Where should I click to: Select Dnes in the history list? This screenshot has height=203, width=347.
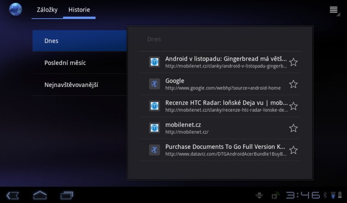[79, 41]
